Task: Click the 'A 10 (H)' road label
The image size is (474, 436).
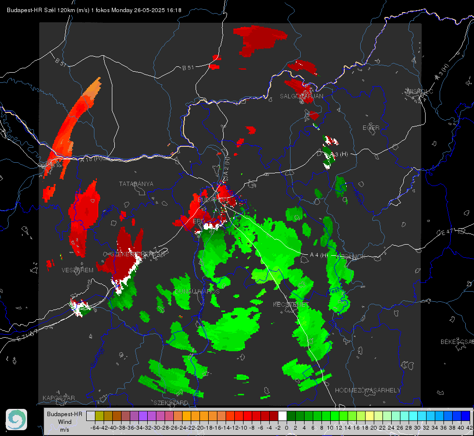Action: [x=91, y=159]
